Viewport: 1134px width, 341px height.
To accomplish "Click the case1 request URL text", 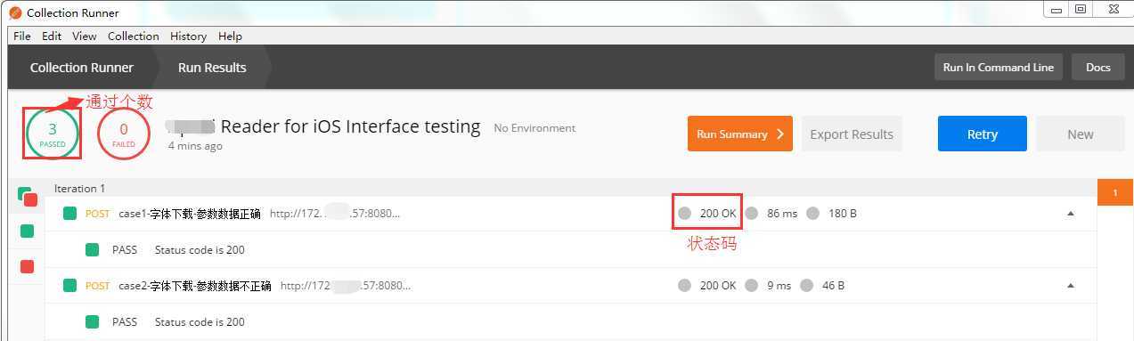I will pos(335,214).
